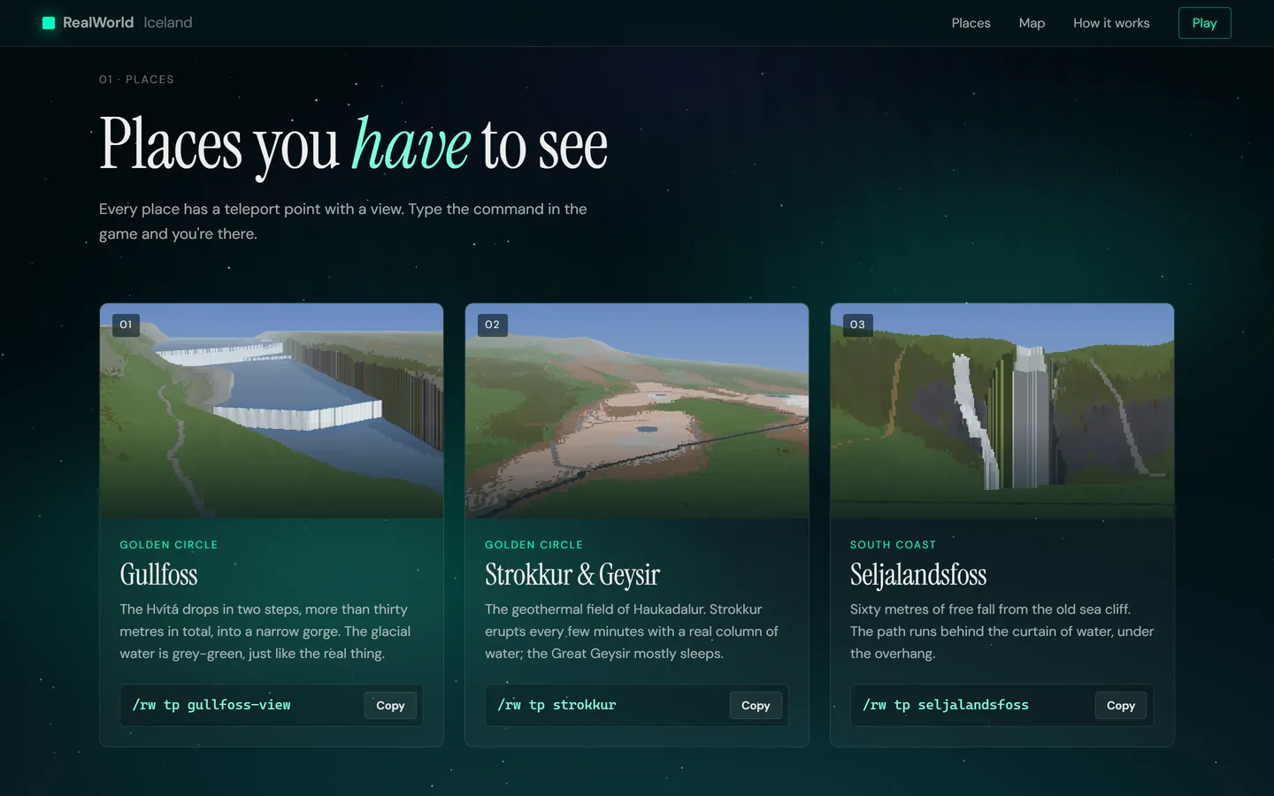Click the 02 badge on Strokkur card

(x=492, y=325)
